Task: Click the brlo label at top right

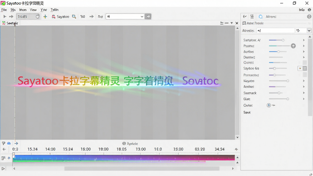Action: [302, 10]
